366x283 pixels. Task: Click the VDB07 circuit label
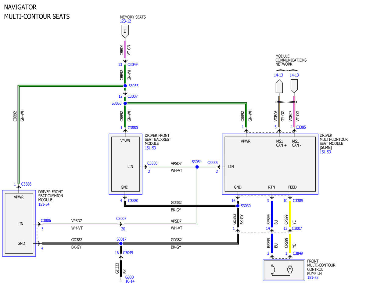291,116
